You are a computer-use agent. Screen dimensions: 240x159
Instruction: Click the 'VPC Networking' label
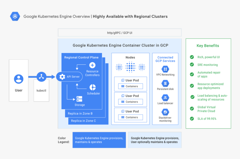165,75
